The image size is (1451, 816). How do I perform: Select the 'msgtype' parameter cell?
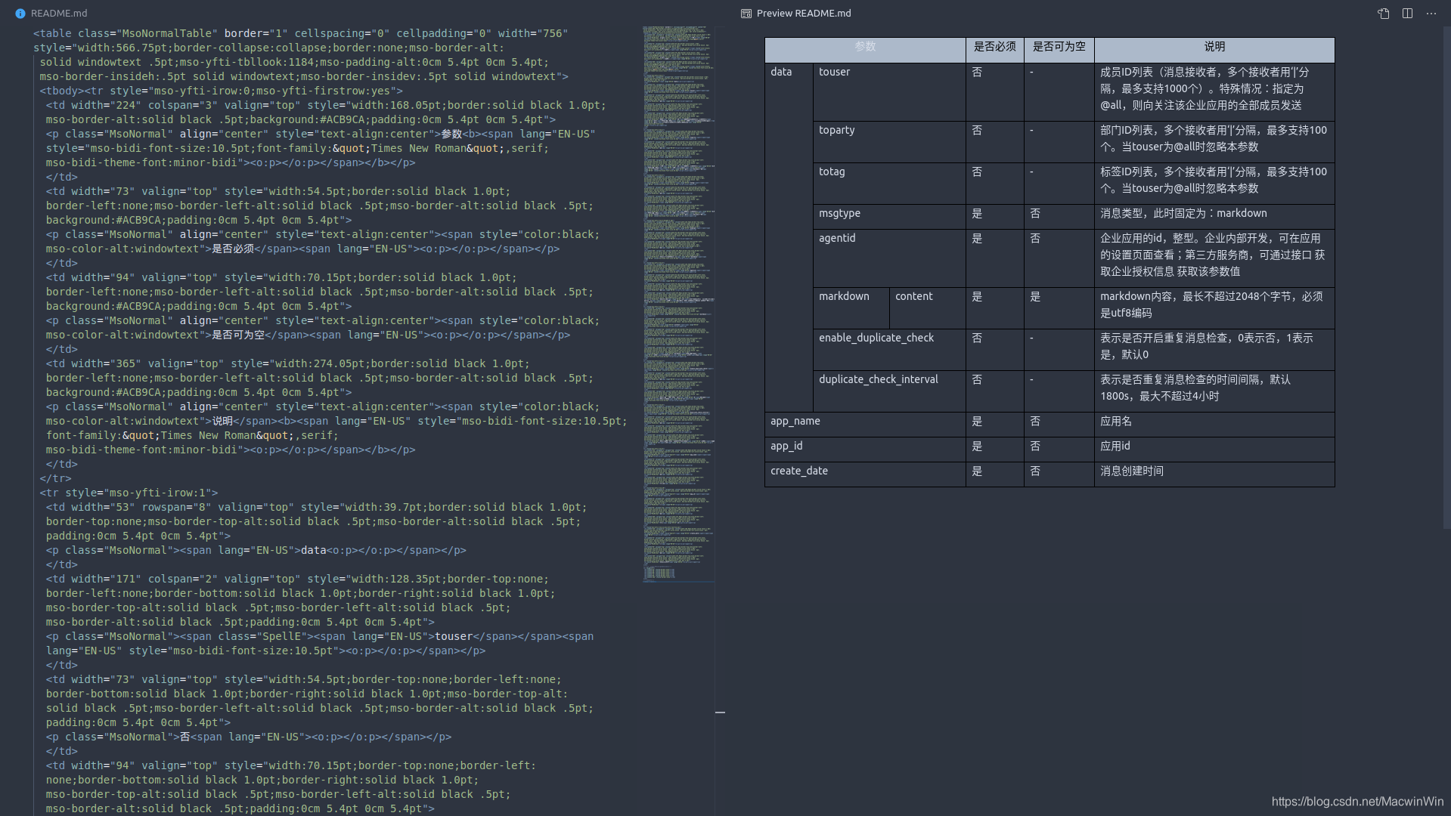coord(889,217)
